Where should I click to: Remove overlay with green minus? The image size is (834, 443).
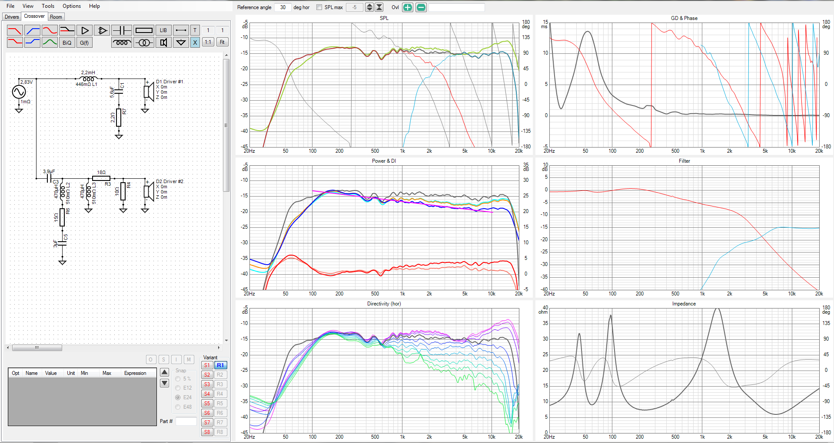pos(421,7)
